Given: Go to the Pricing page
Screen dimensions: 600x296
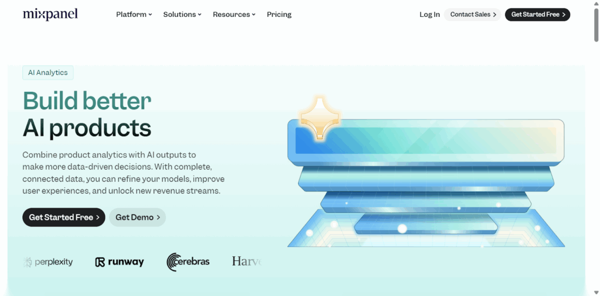Looking at the screenshot, I should coord(279,15).
